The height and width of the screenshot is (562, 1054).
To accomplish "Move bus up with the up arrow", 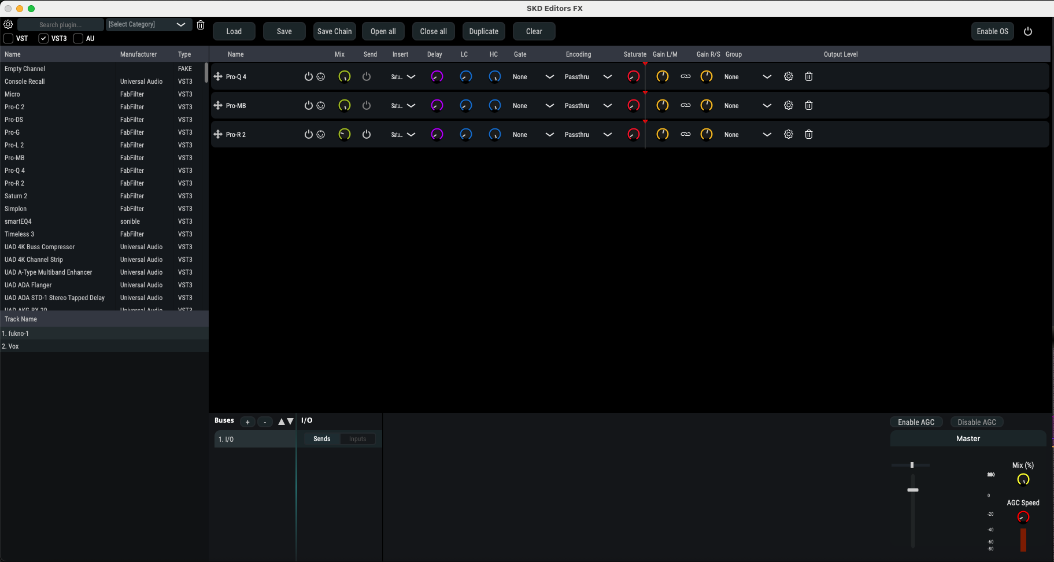I will [x=282, y=421].
